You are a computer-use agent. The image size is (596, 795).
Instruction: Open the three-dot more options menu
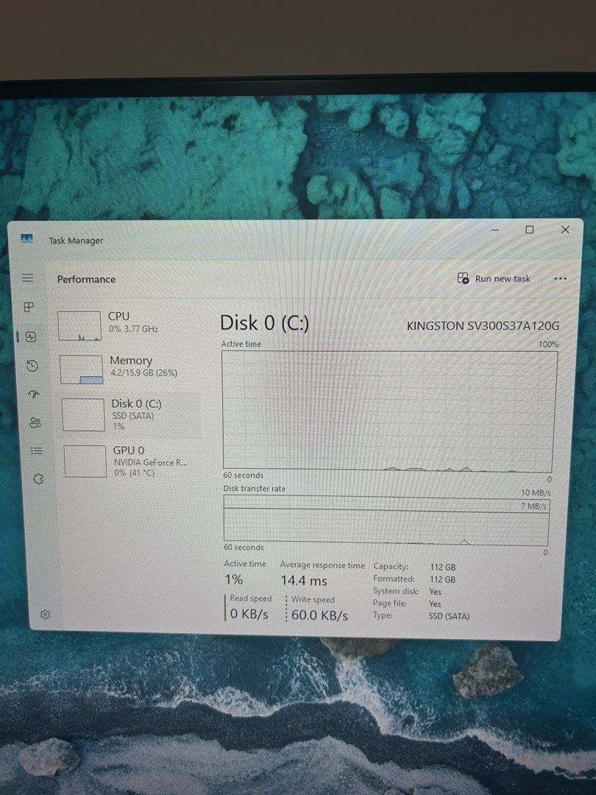coord(560,278)
